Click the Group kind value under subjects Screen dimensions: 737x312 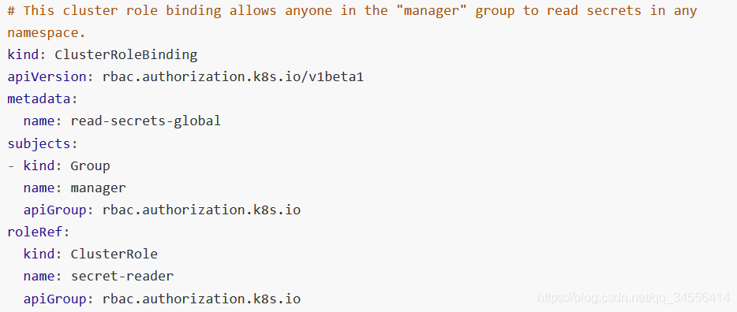90,165
